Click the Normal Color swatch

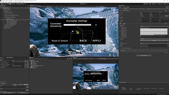click(x=154, y=29)
